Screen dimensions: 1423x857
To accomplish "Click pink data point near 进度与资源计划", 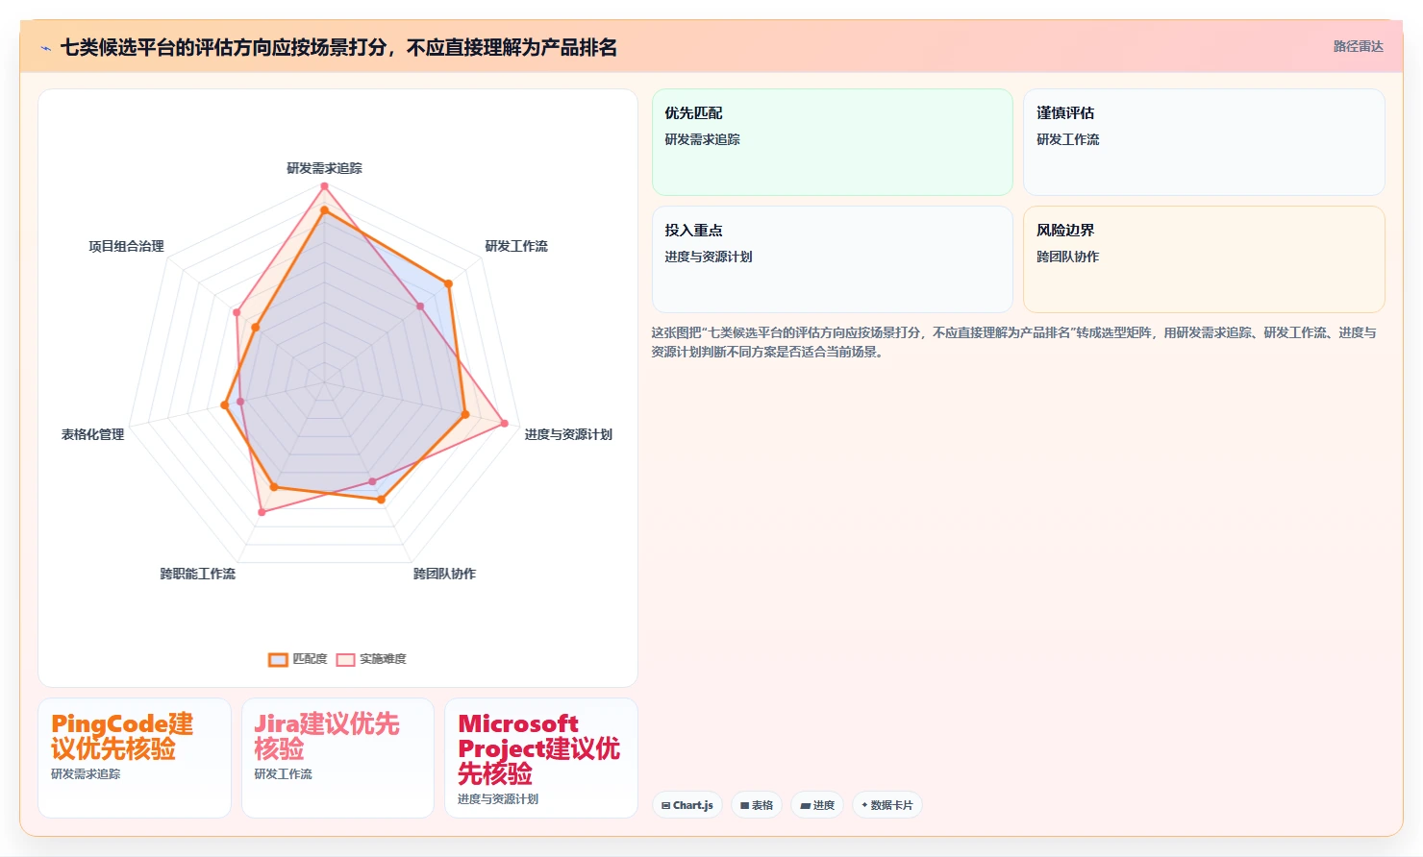I will point(504,424).
